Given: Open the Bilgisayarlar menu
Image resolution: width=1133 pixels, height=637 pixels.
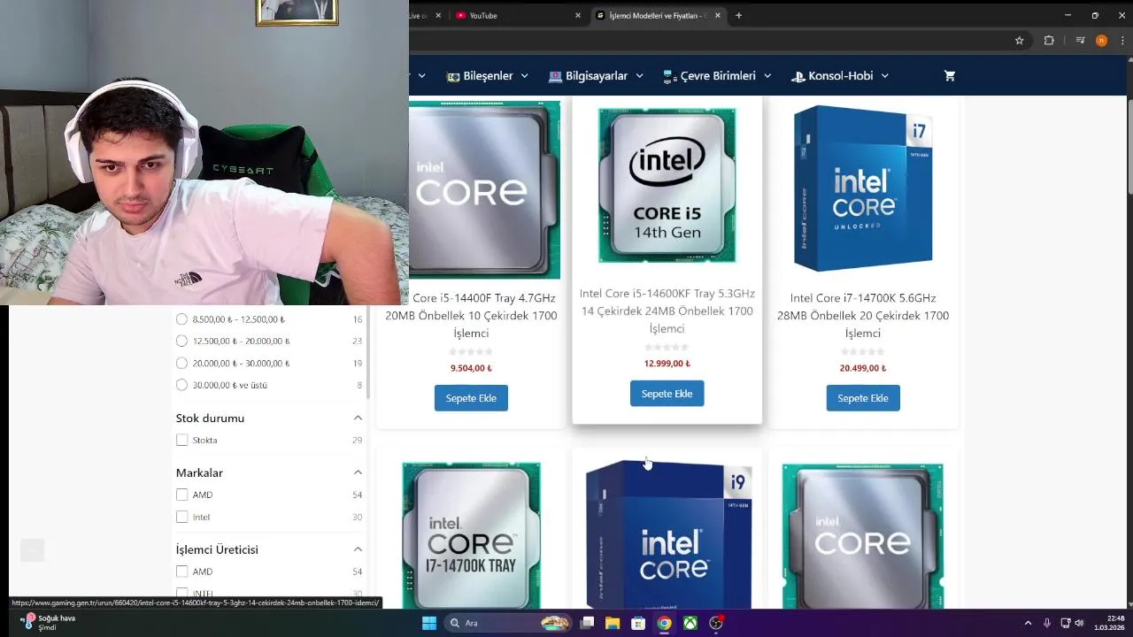Looking at the screenshot, I should pyautogui.click(x=597, y=76).
